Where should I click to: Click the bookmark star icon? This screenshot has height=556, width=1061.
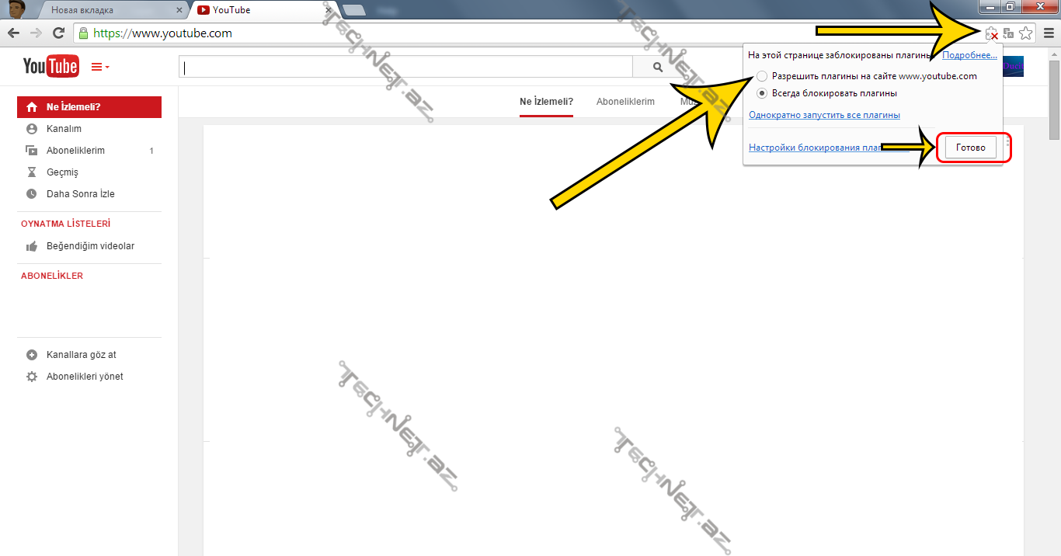pyautogui.click(x=1025, y=33)
